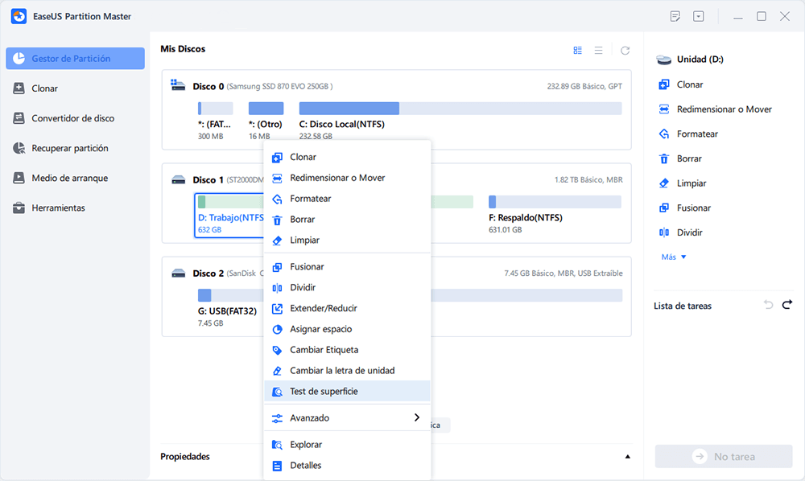Screen dimensions: 805x481
Task: Choose Extender/Reducir from the context menu
Action: (347, 308)
